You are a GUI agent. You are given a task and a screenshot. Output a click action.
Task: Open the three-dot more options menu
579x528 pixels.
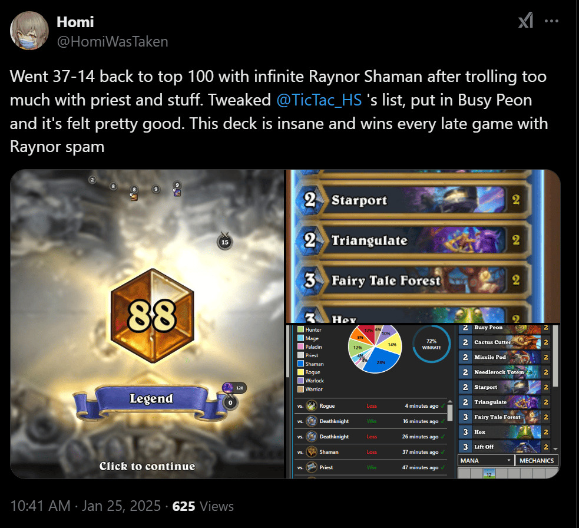point(551,21)
